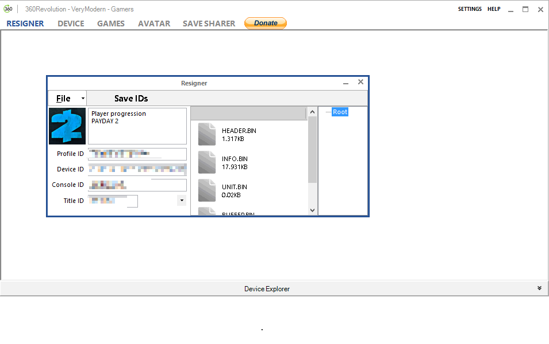Image resolution: width=549 pixels, height=344 pixels.
Task: Select the INFO.BIN file icon
Action: pyautogui.click(x=207, y=162)
